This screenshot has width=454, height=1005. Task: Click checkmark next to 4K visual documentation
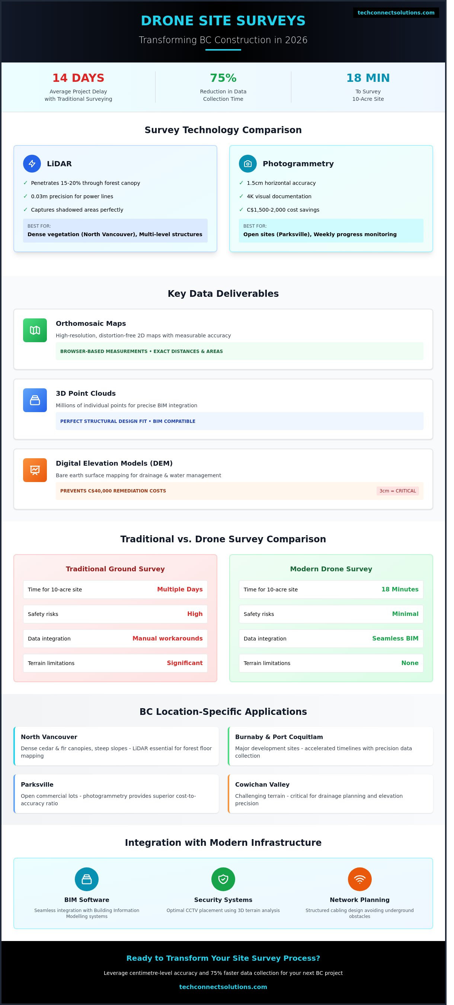(x=241, y=196)
